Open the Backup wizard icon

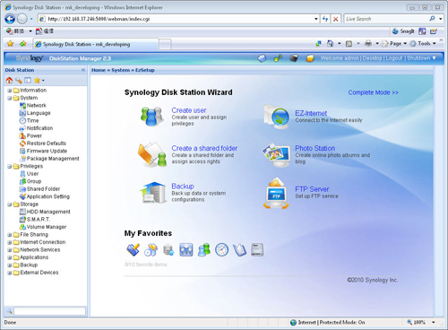tap(152, 193)
